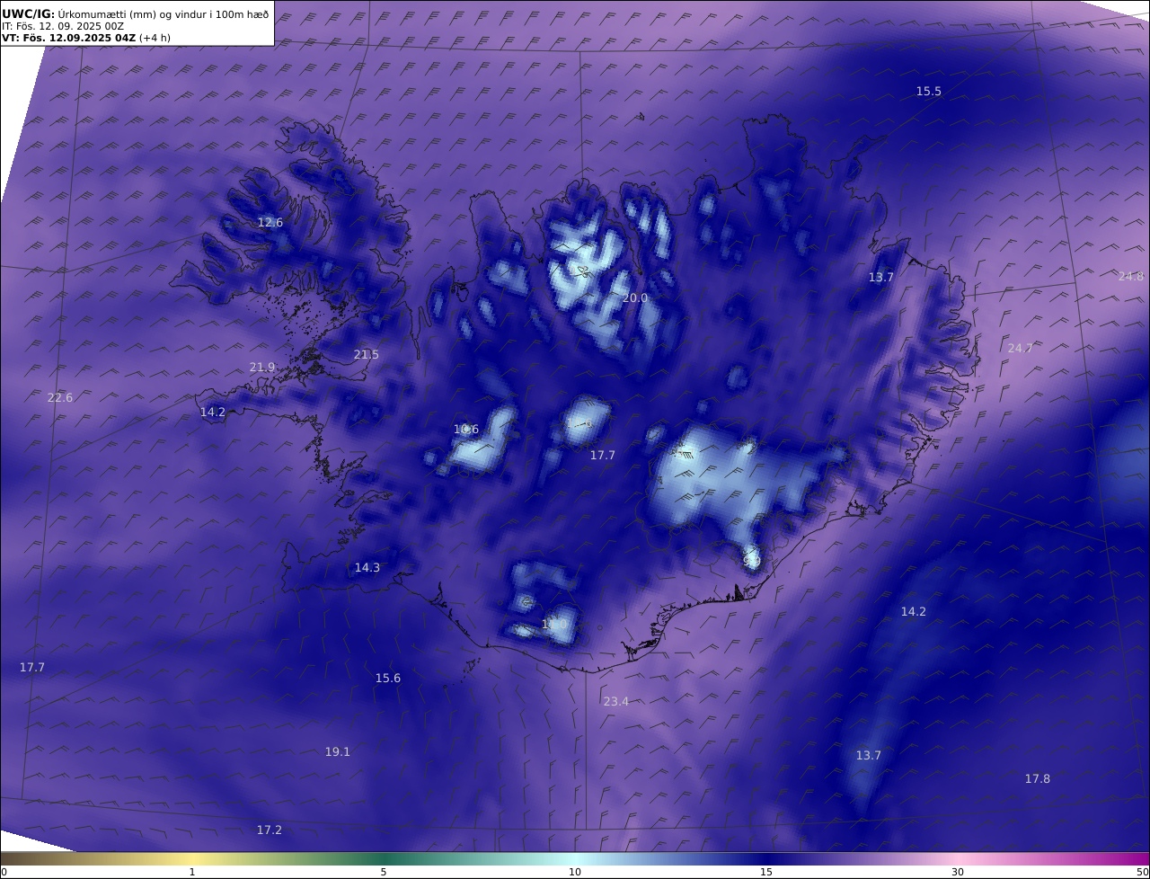The height and width of the screenshot is (879, 1150).
Task: Click the 17.8 value label
Action: (x=1037, y=779)
